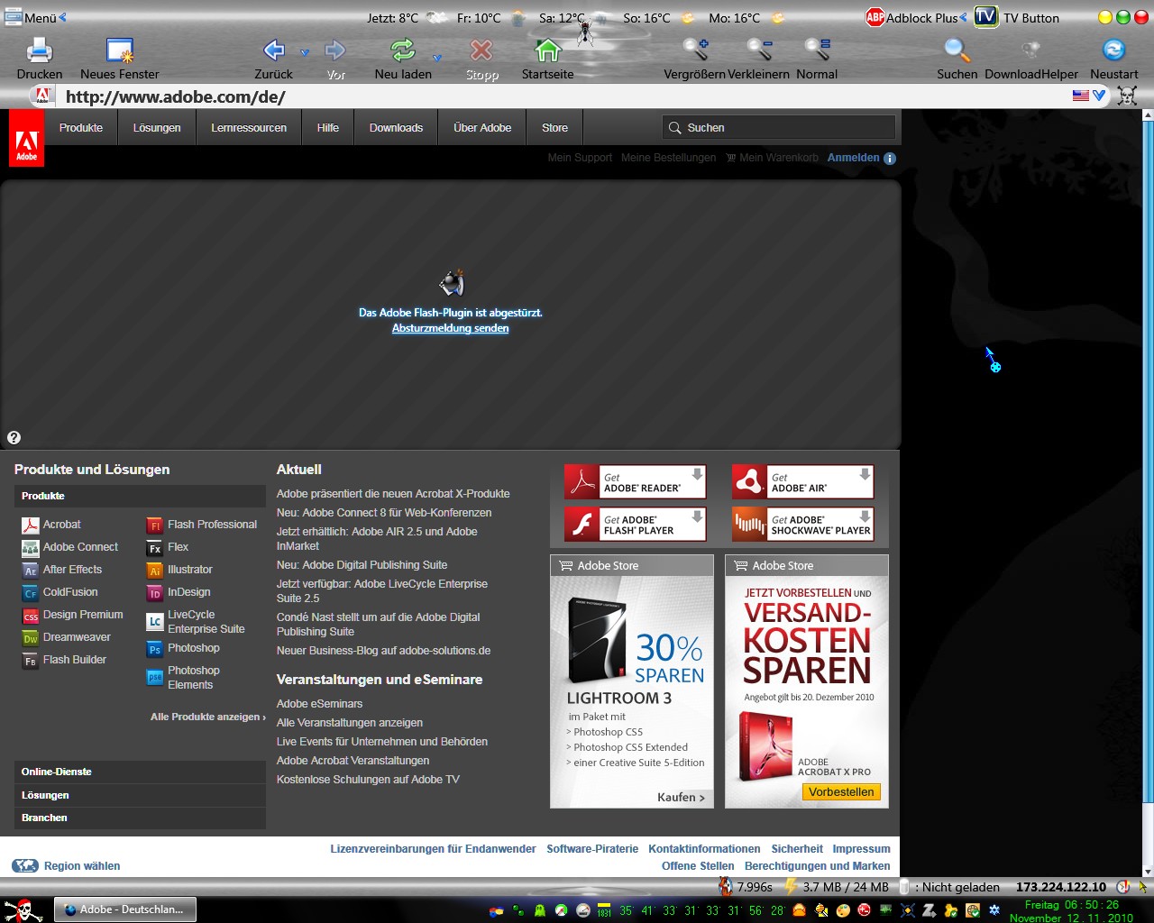The height and width of the screenshot is (923, 1154).
Task: Click the Suchen magnifier icon in the browser toolbar
Action: tap(957, 50)
